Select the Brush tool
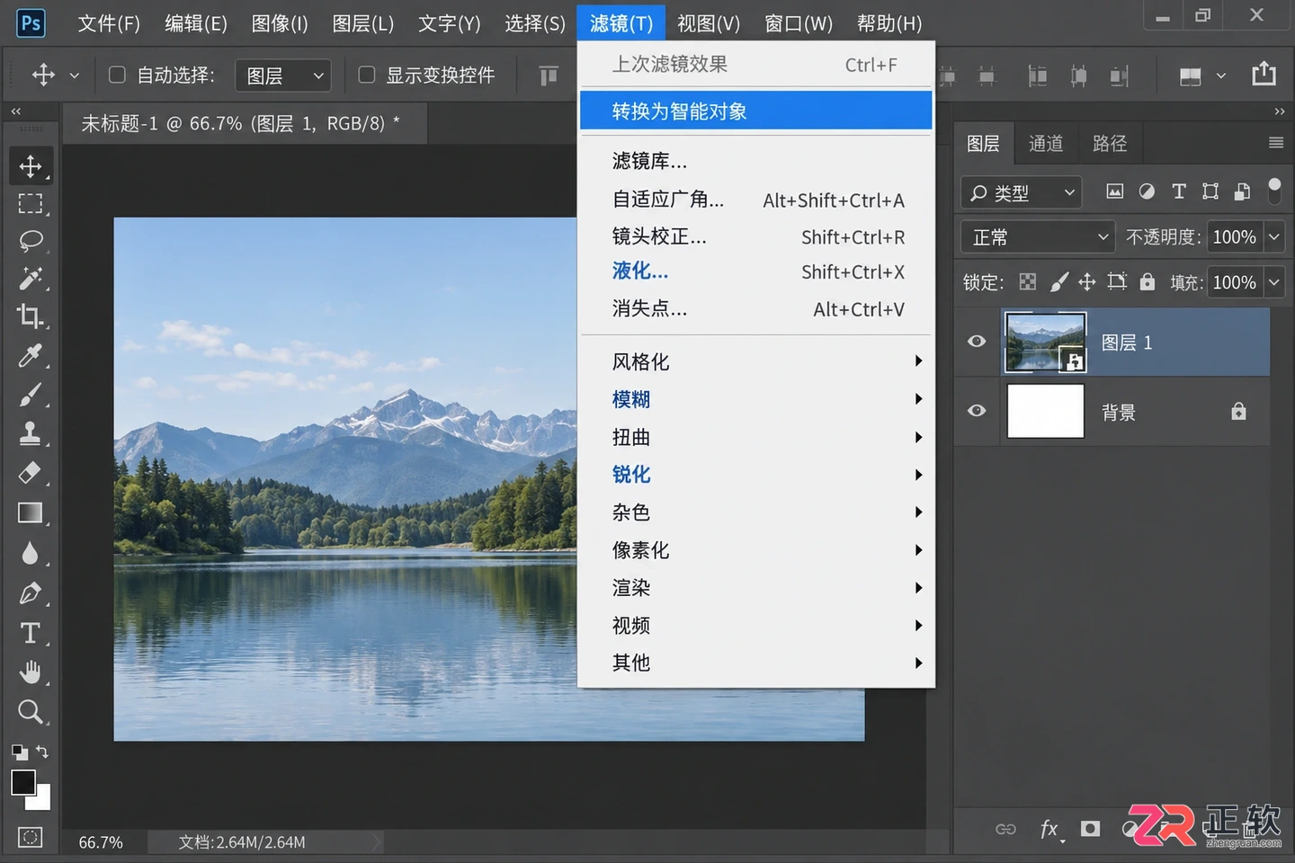Viewport: 1295px width, 863px height. point(31,395)
